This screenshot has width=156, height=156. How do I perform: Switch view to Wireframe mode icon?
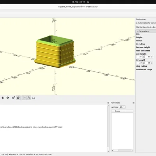pyautogui.click(x=8, y=97)
